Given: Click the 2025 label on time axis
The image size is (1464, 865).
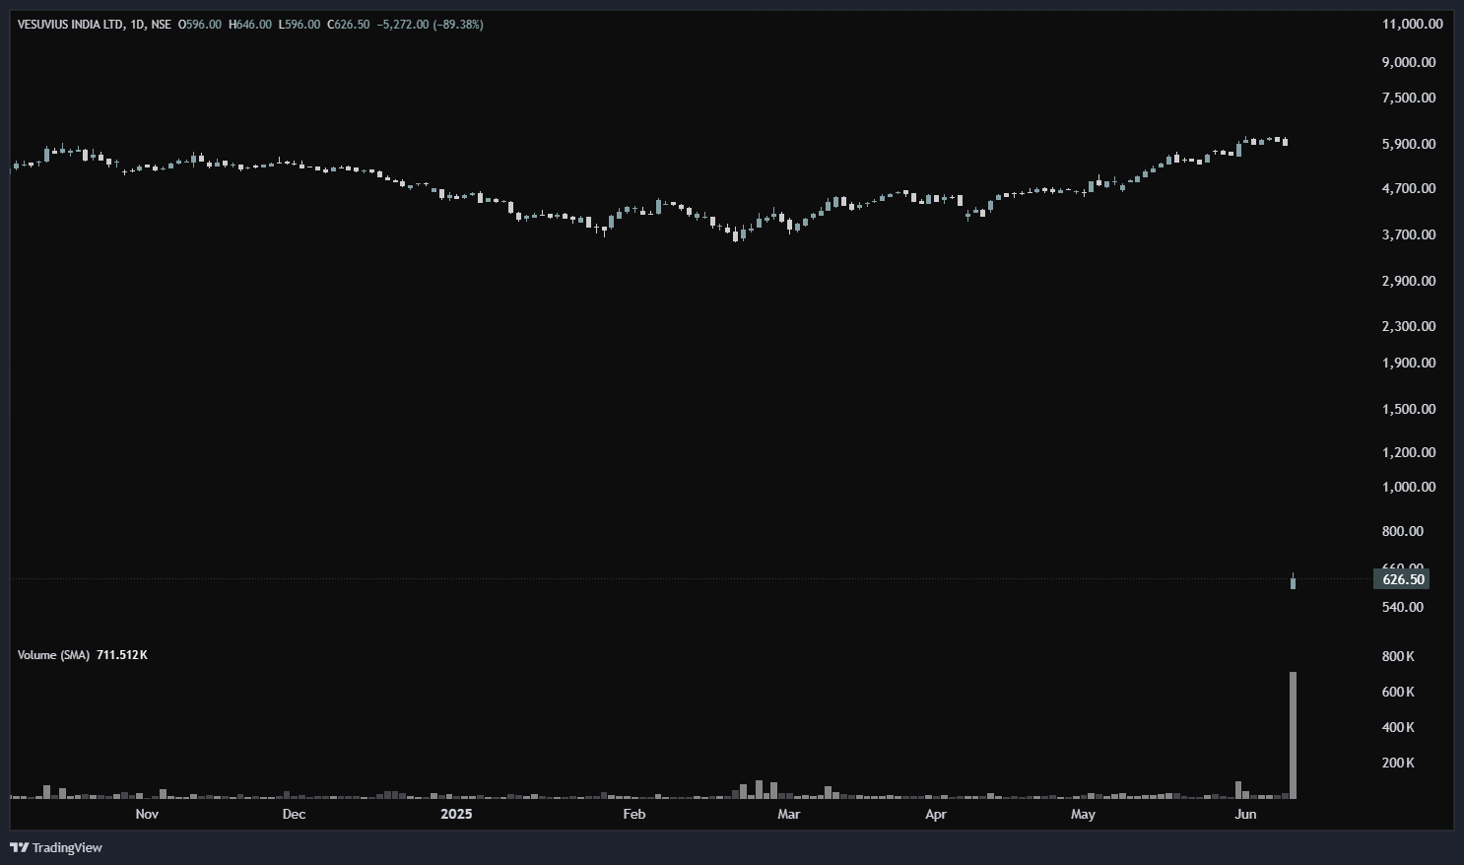Looking at the screenshot, I should point(456,814).
